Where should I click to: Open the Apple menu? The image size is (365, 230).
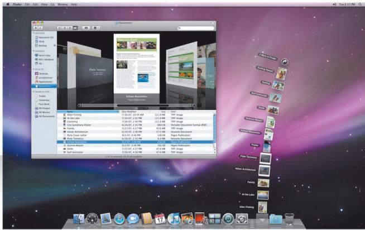(8, 4)
